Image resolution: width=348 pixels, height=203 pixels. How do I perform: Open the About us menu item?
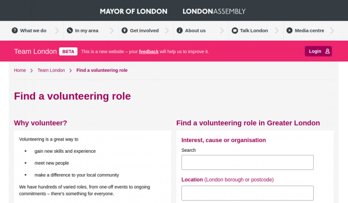[195, 30]
